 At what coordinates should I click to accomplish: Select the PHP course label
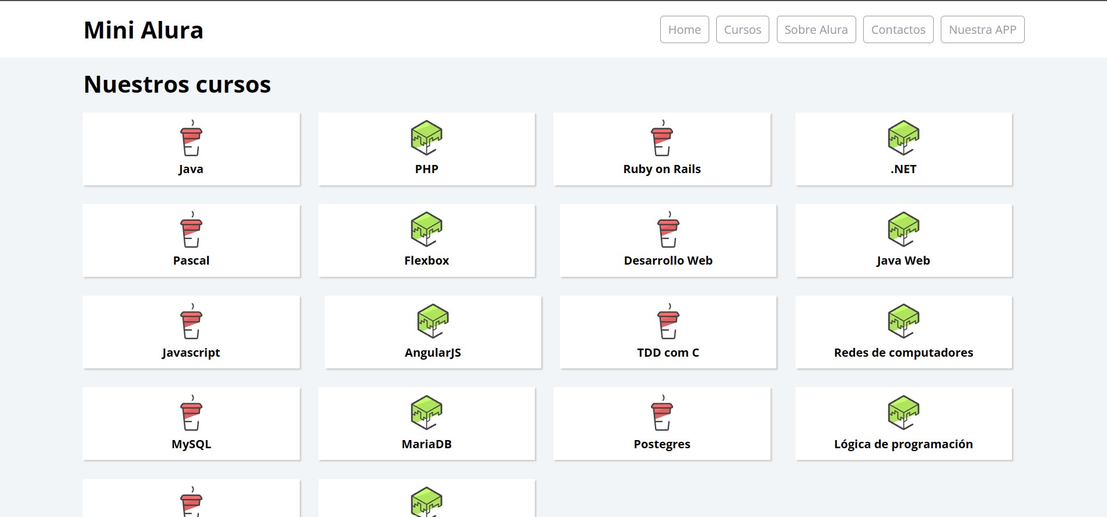click(x=426, y=169)
